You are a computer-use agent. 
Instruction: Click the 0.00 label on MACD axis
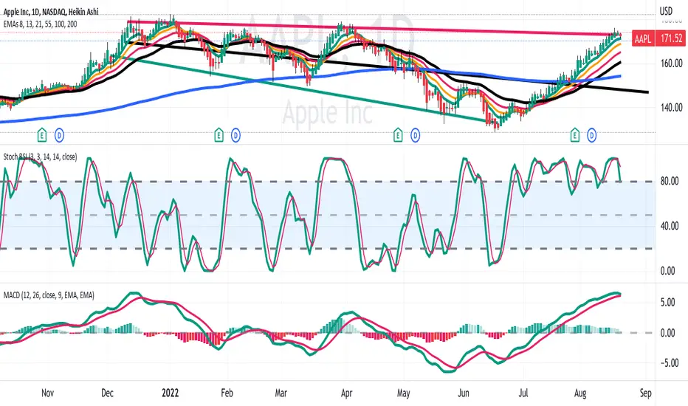[x=667, y=333]
